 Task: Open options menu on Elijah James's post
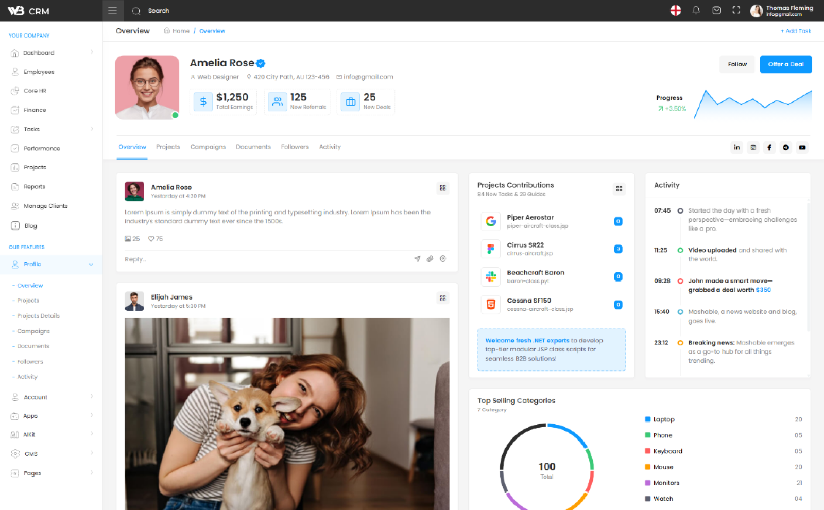click(x=443, y=298)
